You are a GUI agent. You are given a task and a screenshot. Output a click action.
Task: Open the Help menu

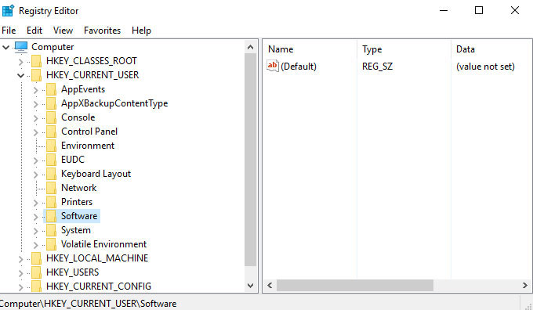[x=141, y=31]
